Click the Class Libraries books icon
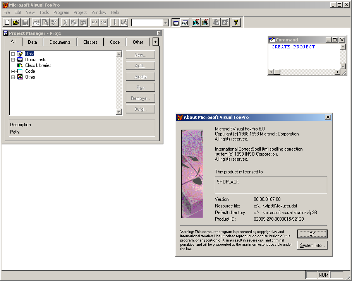The width and height of the screenshot is (352, 281). (20, 65)
